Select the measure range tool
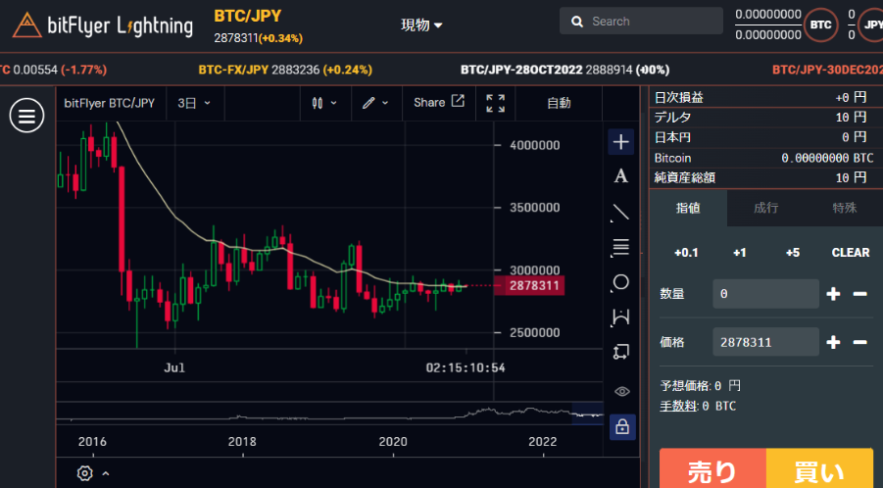Screen dimensions: 883x488 [620, 317]
